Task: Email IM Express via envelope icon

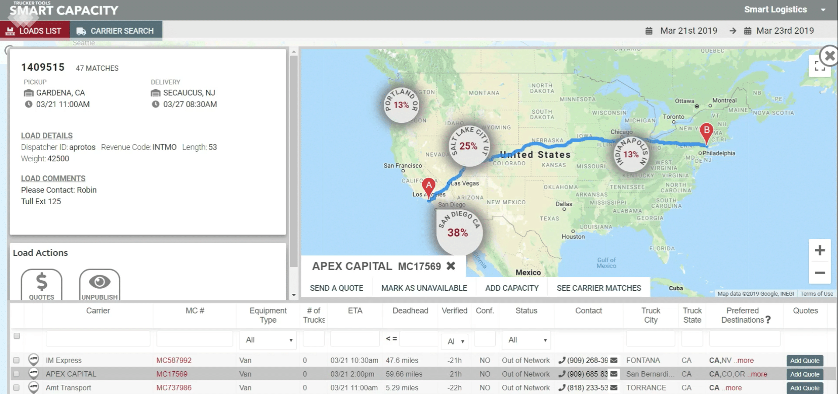Action: click(x=614, y=360)
